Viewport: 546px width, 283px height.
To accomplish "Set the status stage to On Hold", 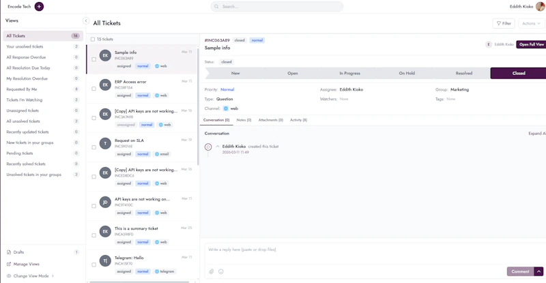I will click(407, 73).
